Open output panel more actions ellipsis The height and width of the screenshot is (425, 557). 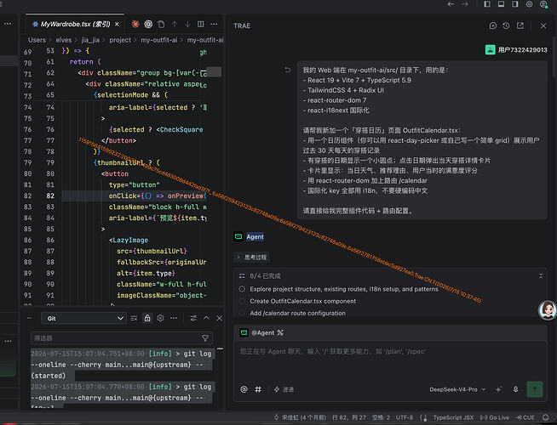click(174, 318)
